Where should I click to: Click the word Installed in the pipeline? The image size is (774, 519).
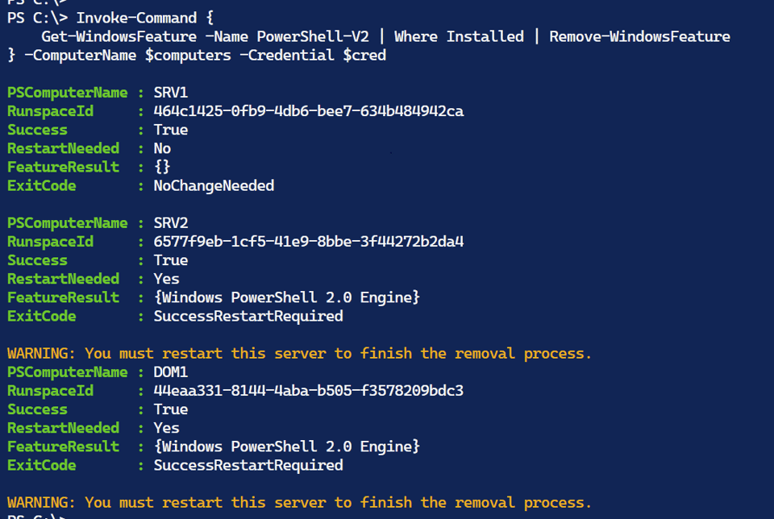[x=485, y=36]
